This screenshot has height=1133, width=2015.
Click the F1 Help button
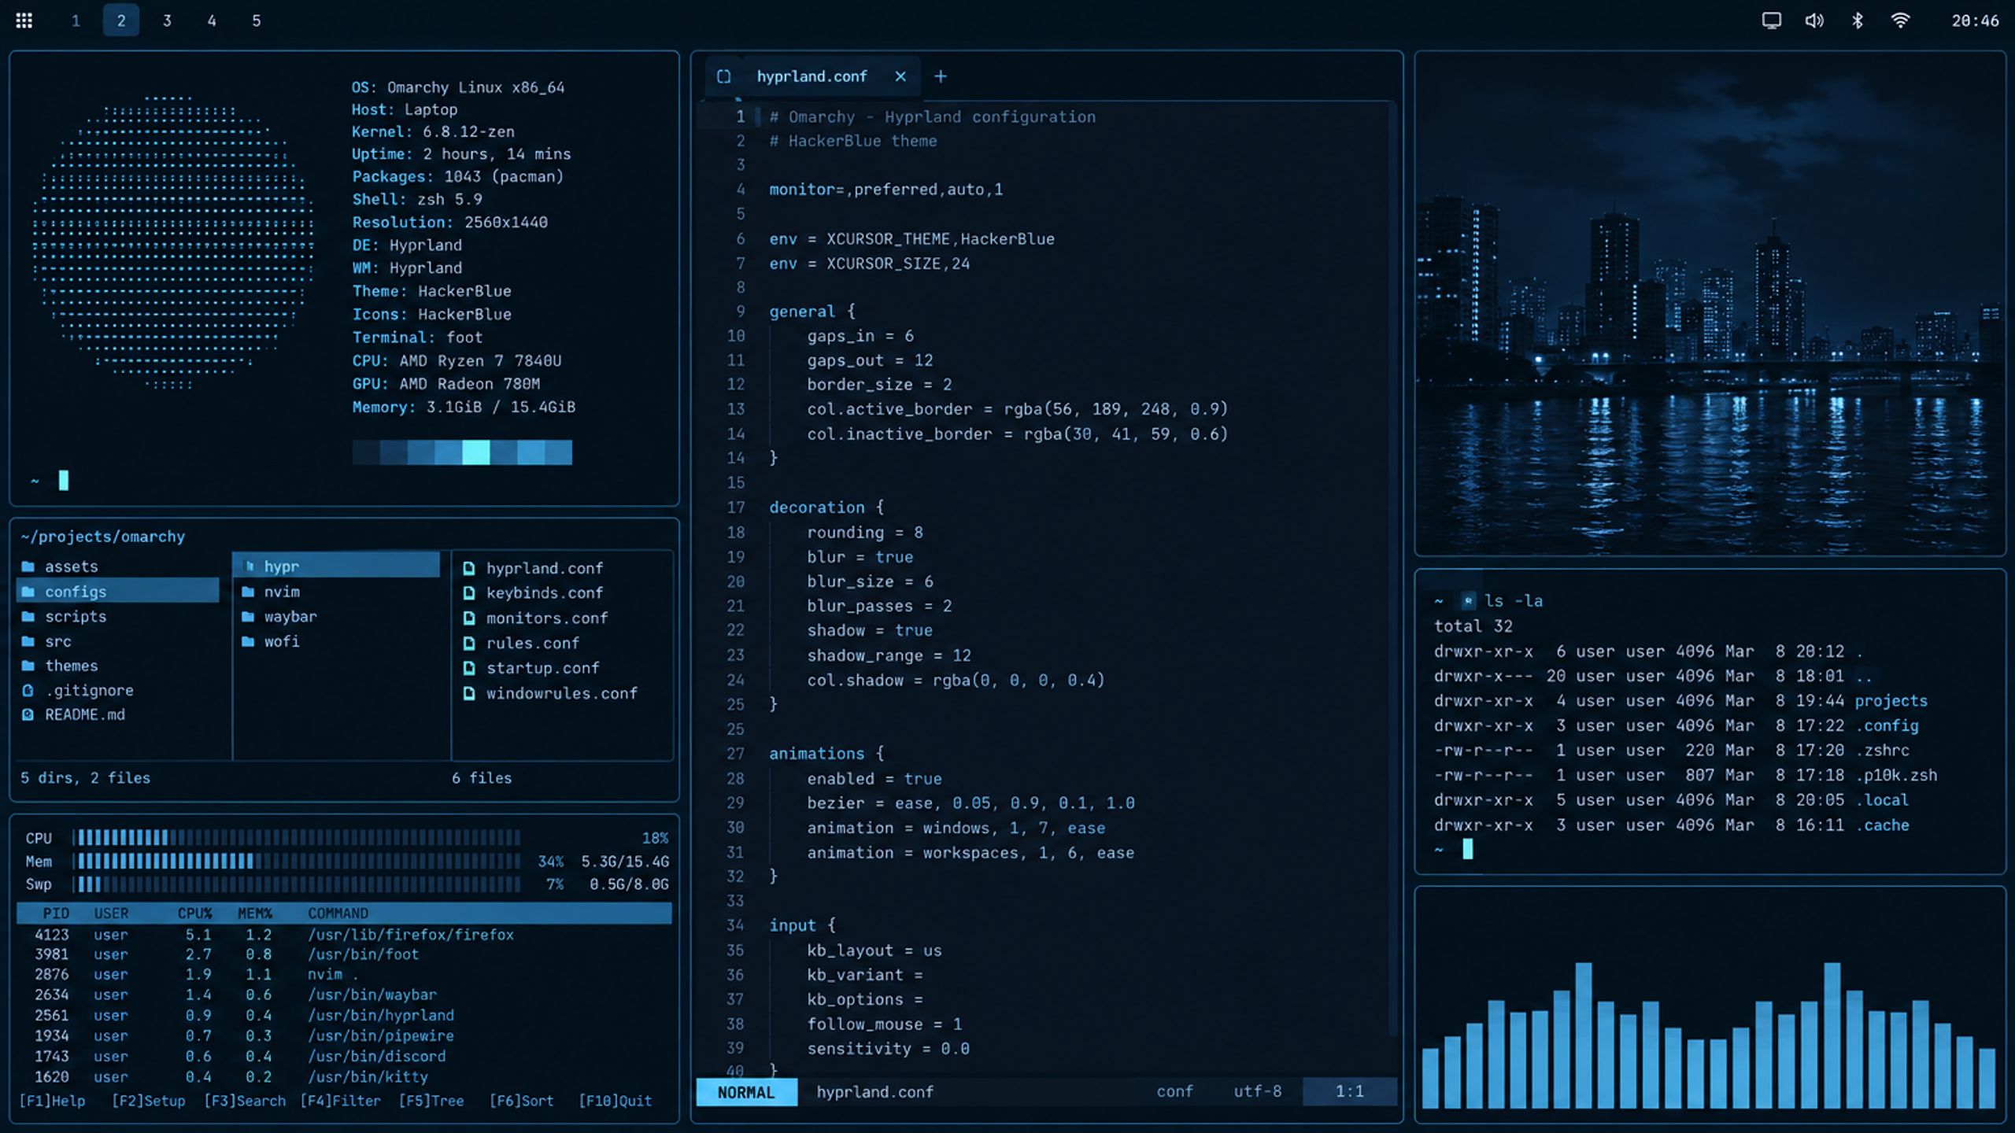[x=52, y=1101]
